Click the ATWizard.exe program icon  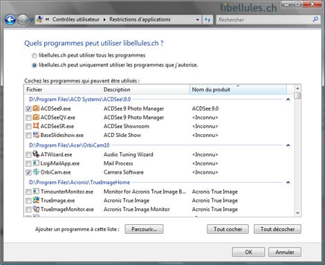[x=36, y=154]
